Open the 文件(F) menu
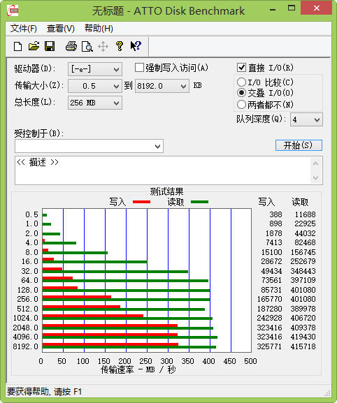The width and height of the screenshot is (337, 403). (x=24, y=28)
